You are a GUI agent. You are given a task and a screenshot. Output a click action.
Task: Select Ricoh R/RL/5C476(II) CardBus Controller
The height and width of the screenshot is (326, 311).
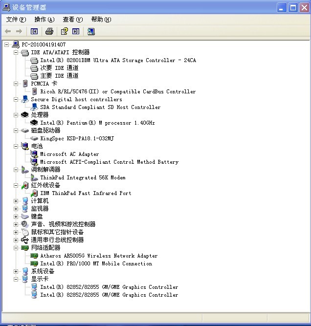[118, 91]
